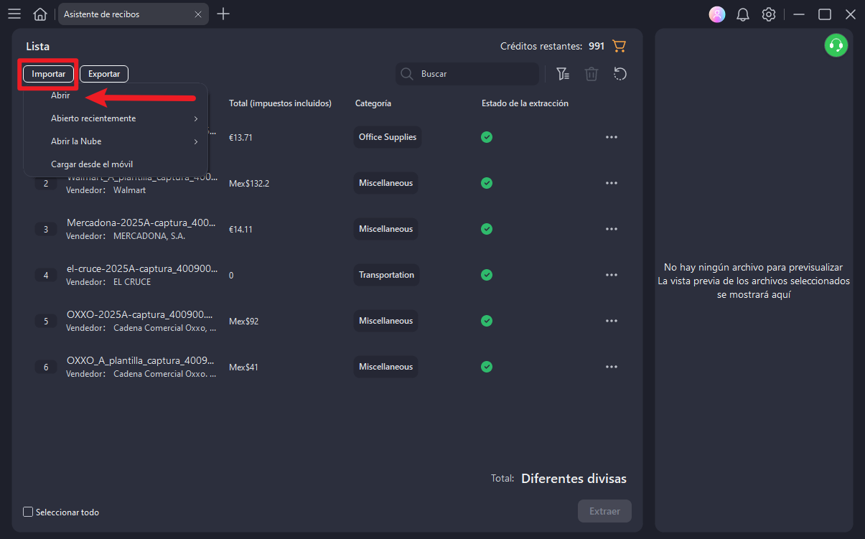
Task: Check the Seleccionar todo checkbox
Action: (x=28, y=512)
